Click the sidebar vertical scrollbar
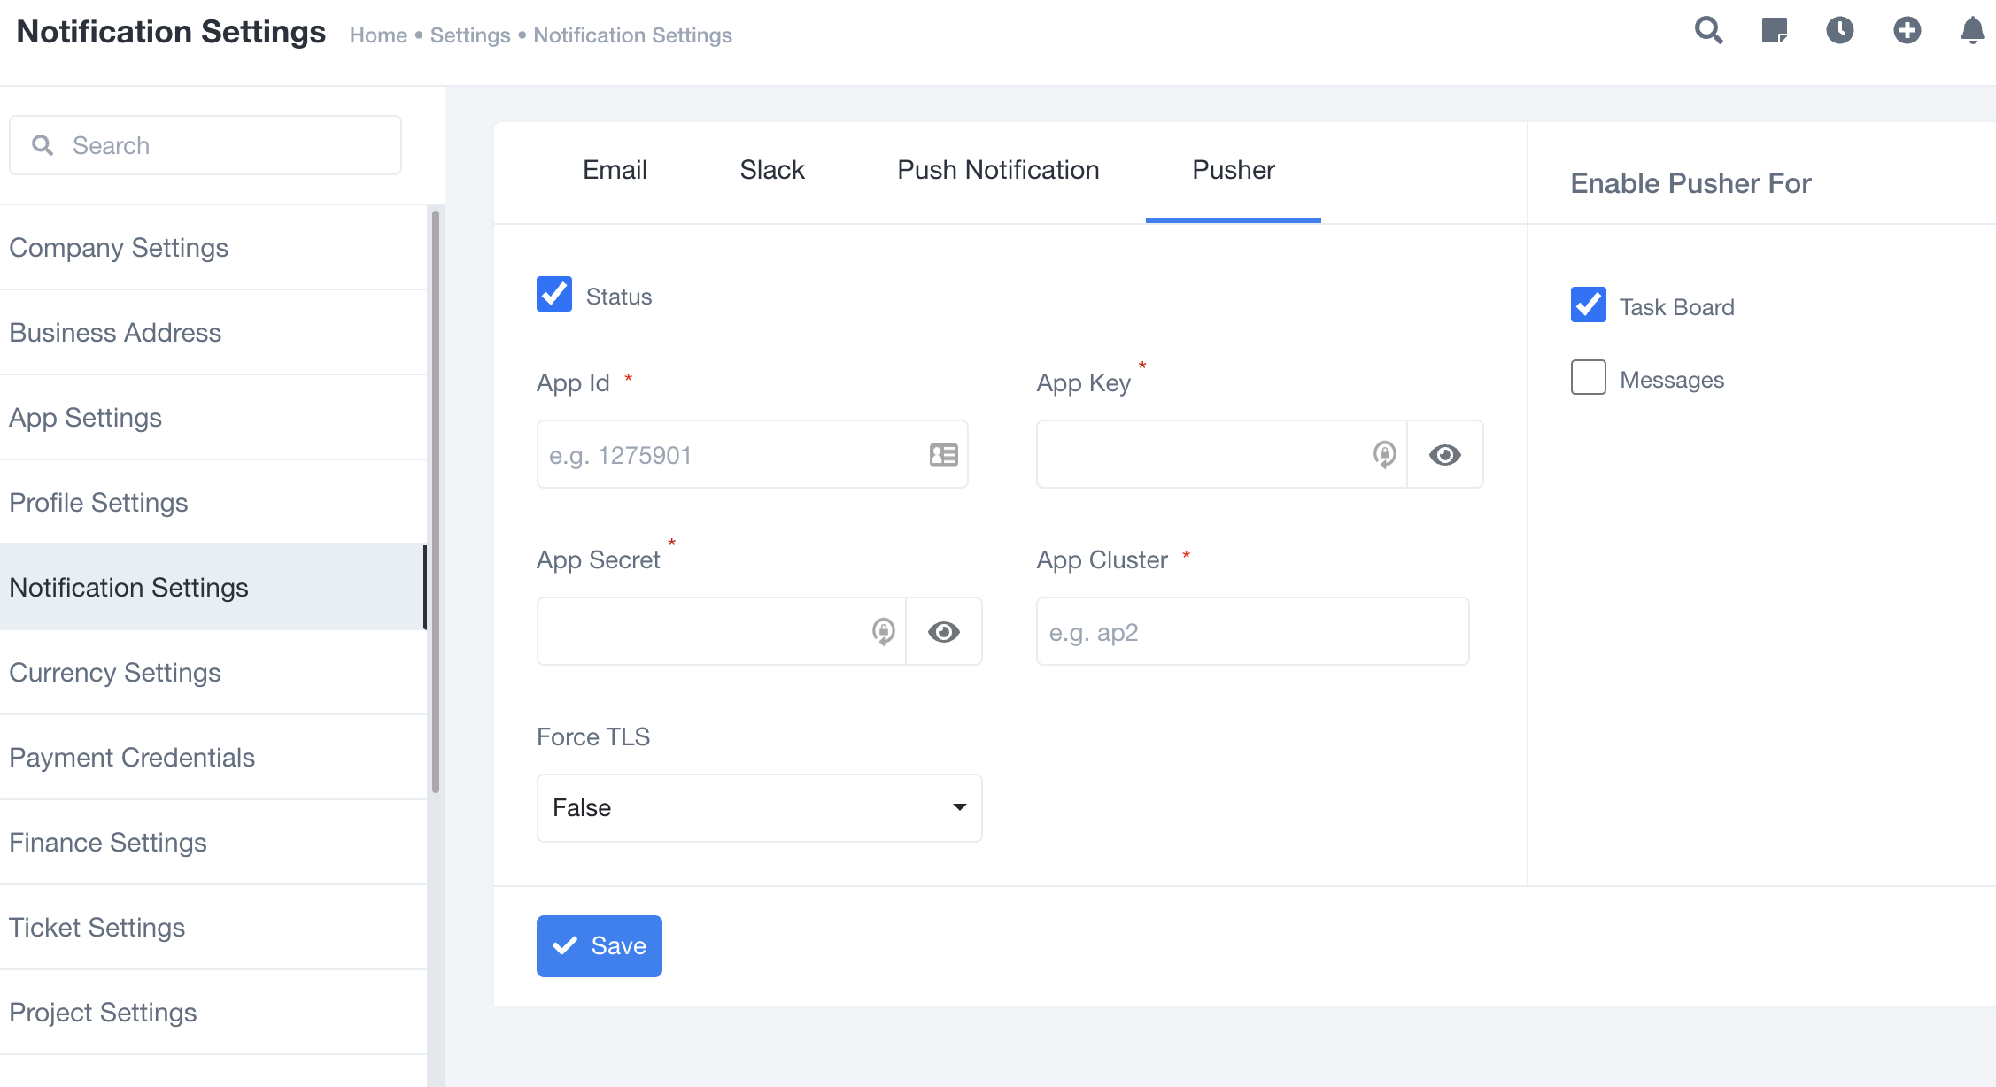Screen dimensions: 1996x1087 435,501
